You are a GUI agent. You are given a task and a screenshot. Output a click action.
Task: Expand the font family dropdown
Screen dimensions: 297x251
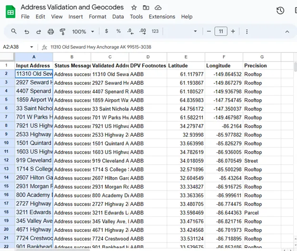point(195,31)
